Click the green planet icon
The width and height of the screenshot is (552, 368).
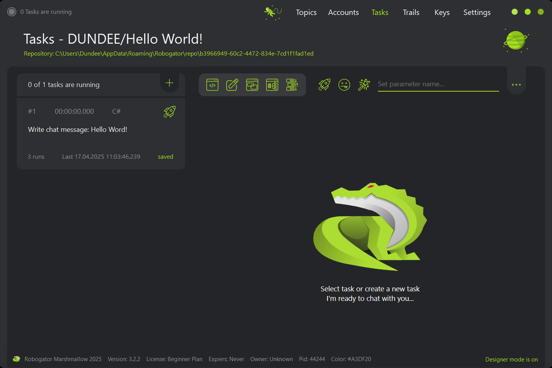(516, 40)
